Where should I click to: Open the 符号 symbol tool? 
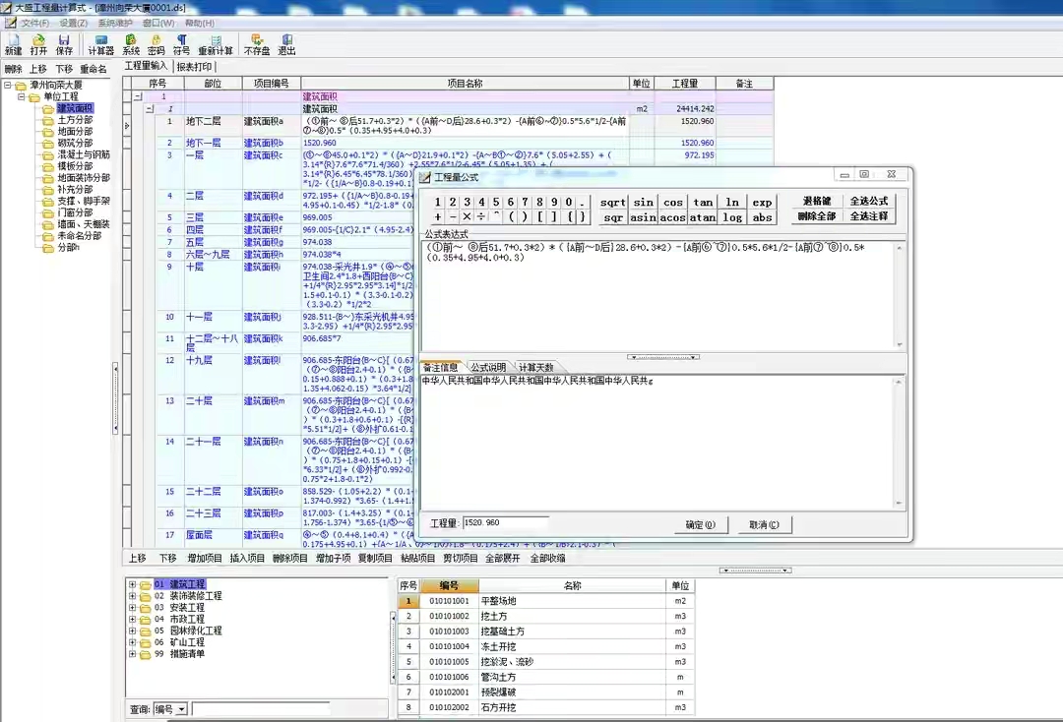pos(181,43)
